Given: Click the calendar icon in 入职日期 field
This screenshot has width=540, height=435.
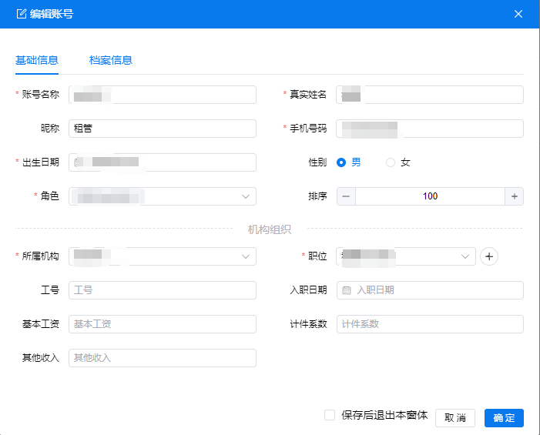Looking at the screenshot, I should click(x=347, y=290).
